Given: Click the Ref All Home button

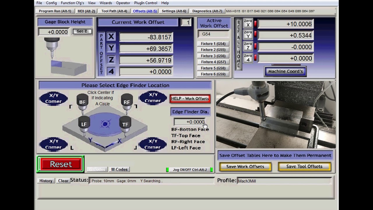Looking at the screenshot, I should pyautogui.click(x=238, y=44).
